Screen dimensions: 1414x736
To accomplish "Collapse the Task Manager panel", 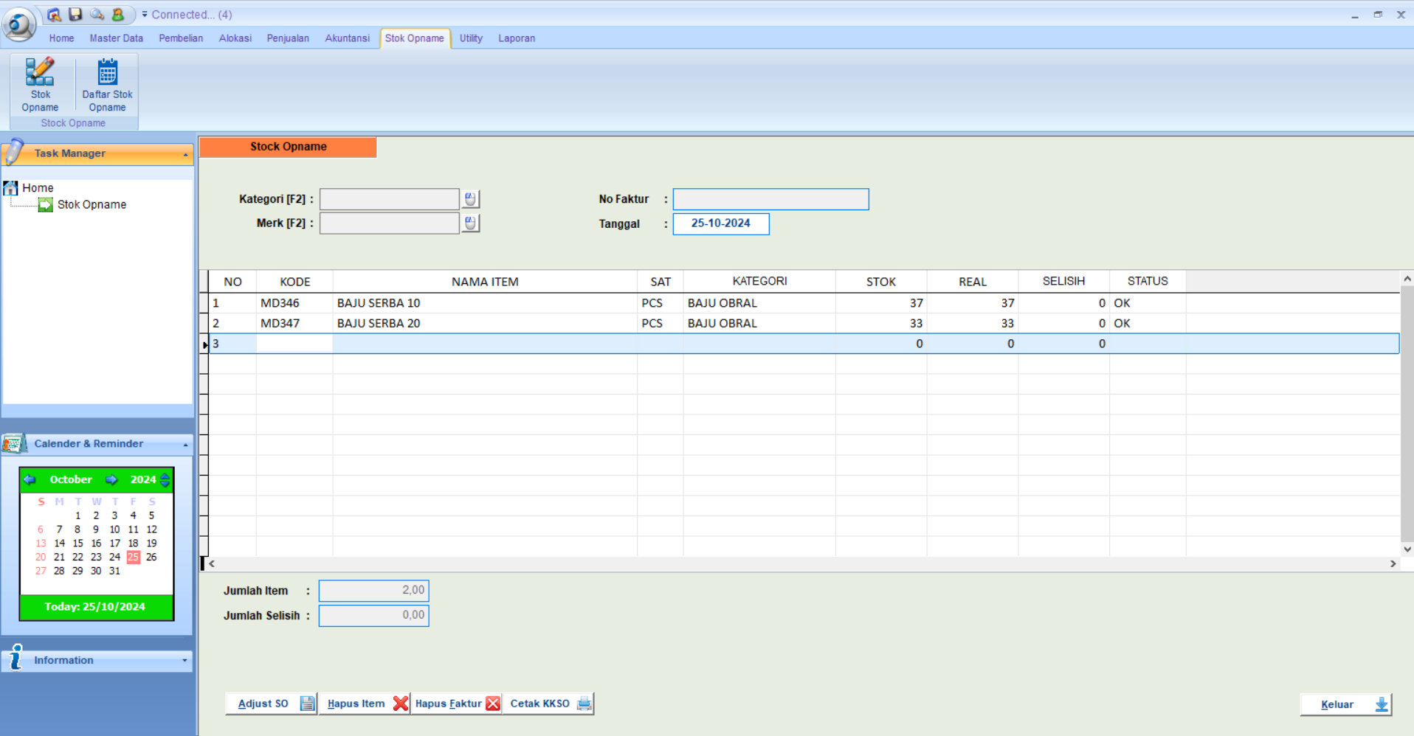I will tap(185, 154).
